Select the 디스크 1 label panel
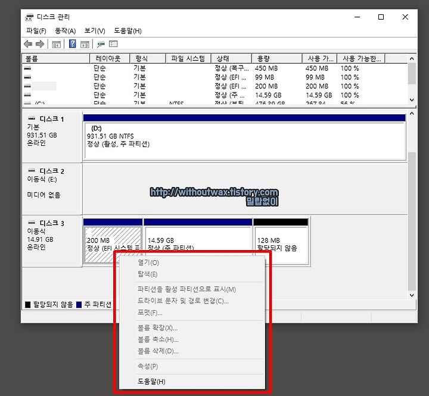The height and width of the screenshot is (396, 429). (52, 137)
